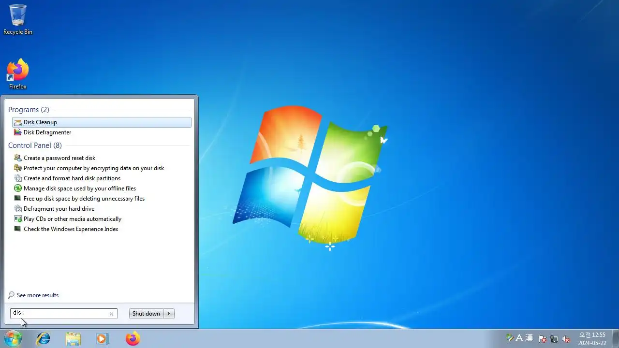Select the Recycle Bin desktop icon

[x=18, y=20]
